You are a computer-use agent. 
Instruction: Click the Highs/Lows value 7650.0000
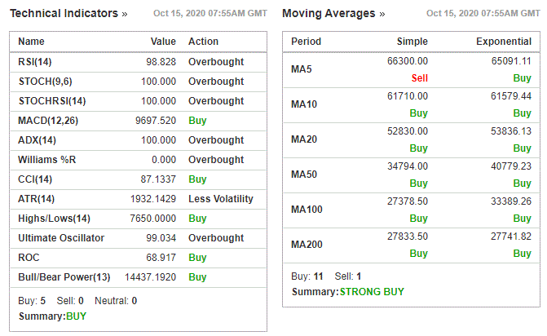(152, 218)
